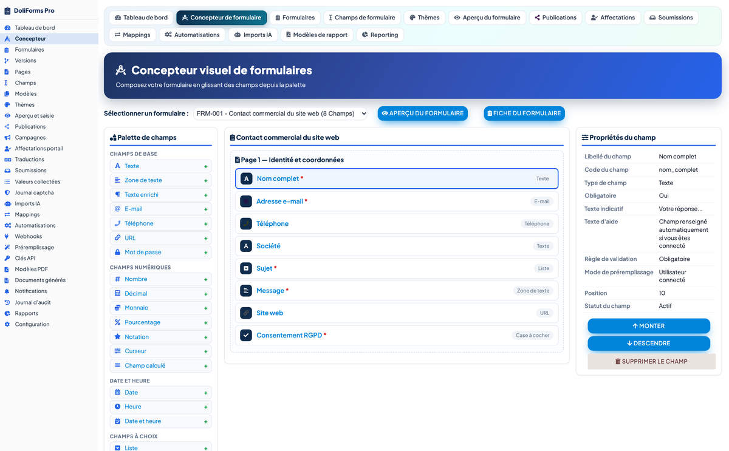Click the Position value 10
The image size is (729, 451).
pos(662,293)
